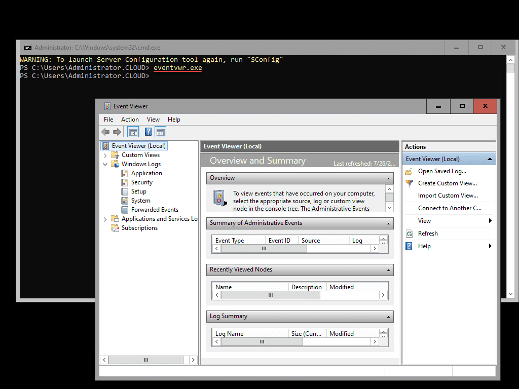Click Open Saved Log in Actions pane
The width and height of the screenshot is (519, 389).
coord(442,171)
